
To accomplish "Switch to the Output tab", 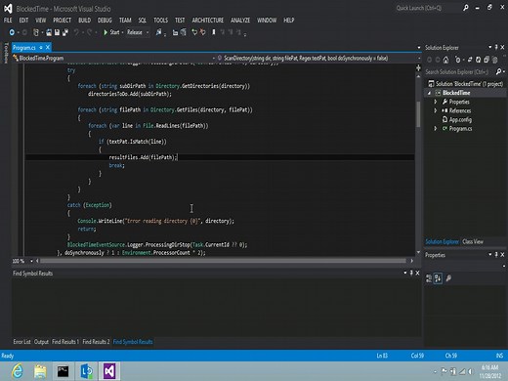I will click(41, 342).
